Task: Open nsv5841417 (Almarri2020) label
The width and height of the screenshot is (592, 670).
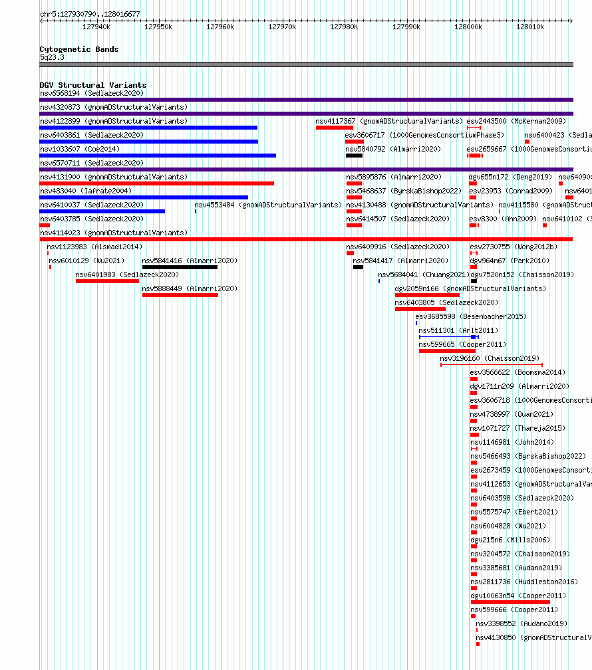Action: (400, 261)
